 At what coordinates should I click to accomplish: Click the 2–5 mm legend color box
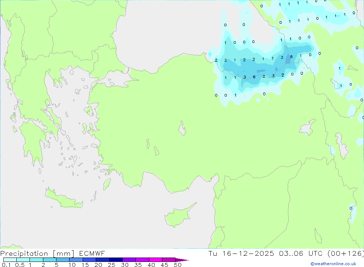(50, 260)
